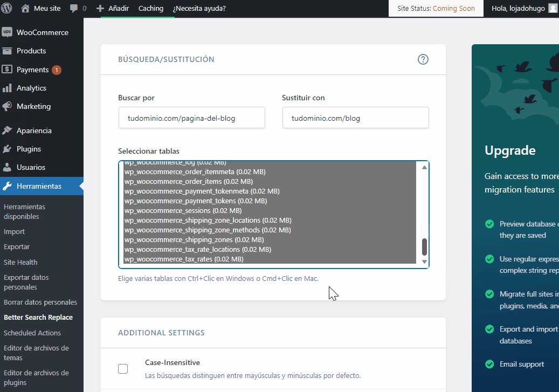Click the Plugins plug icon

(x=7, y=149)
